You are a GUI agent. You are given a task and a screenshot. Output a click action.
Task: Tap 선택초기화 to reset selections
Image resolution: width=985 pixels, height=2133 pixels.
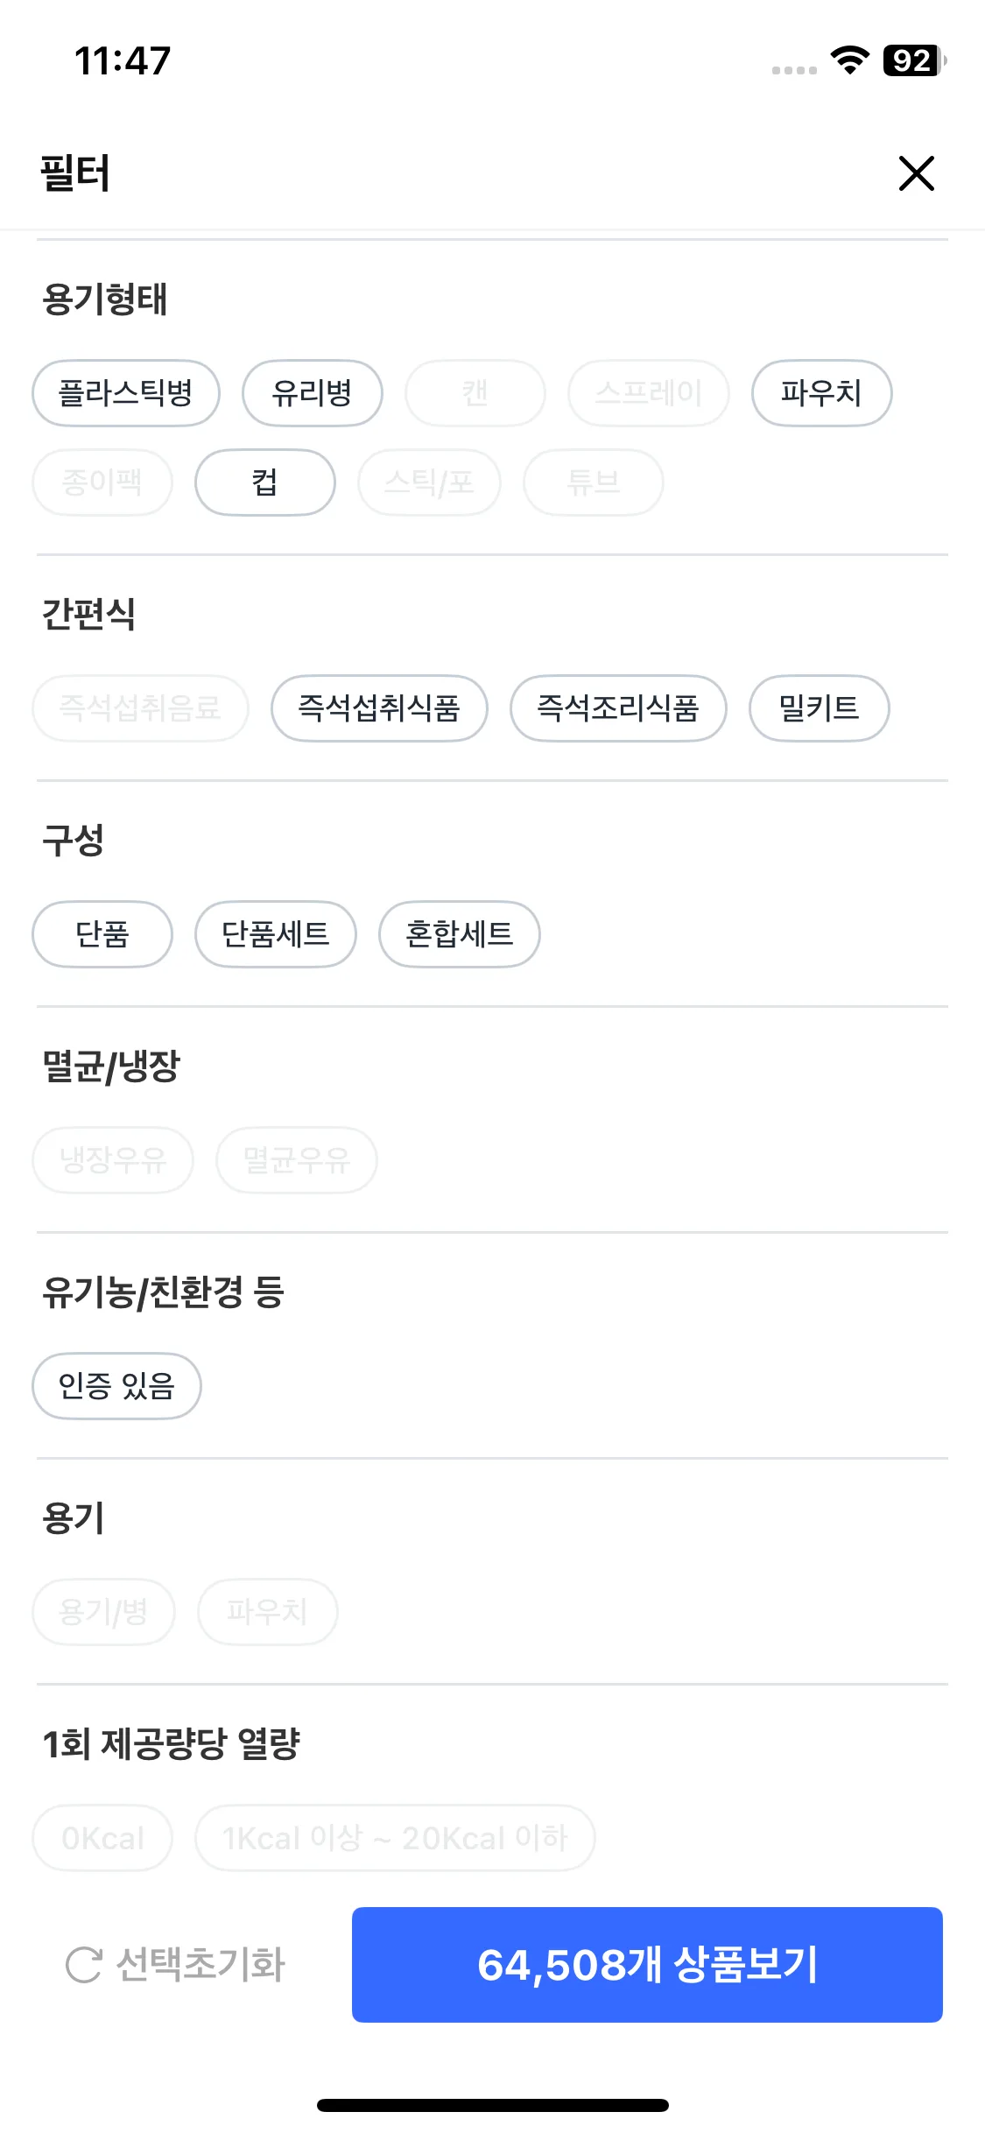click(x=176, y=1964)
